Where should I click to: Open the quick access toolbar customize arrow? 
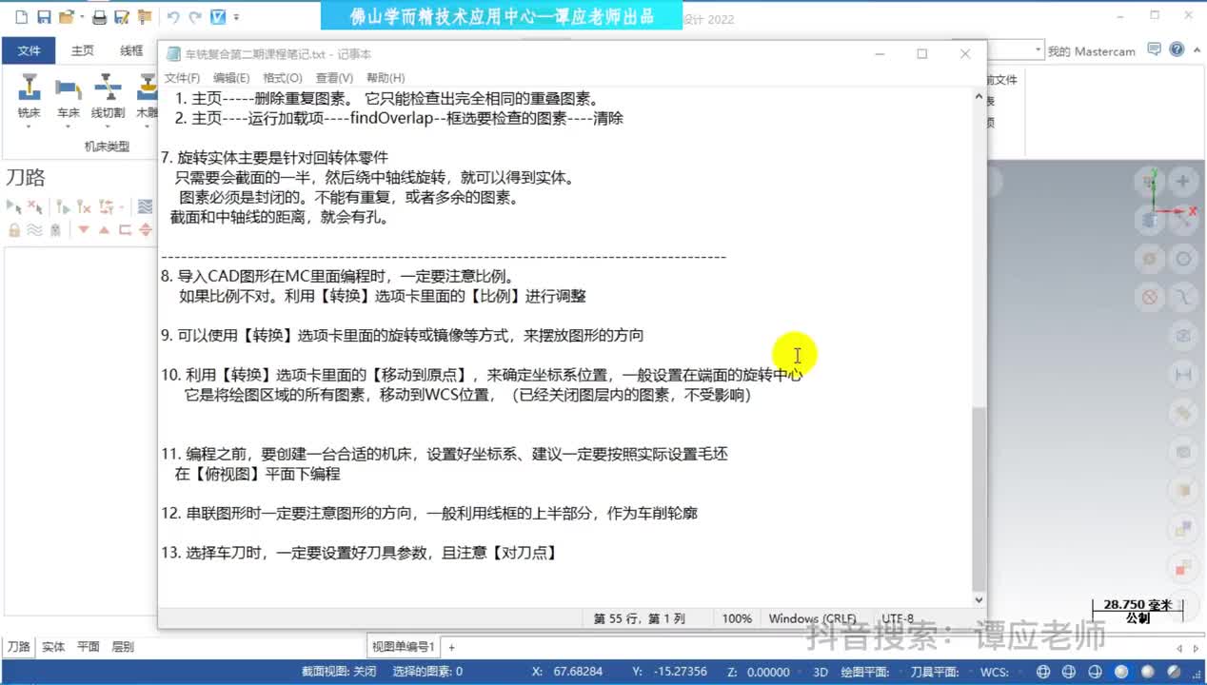[236, 17]
